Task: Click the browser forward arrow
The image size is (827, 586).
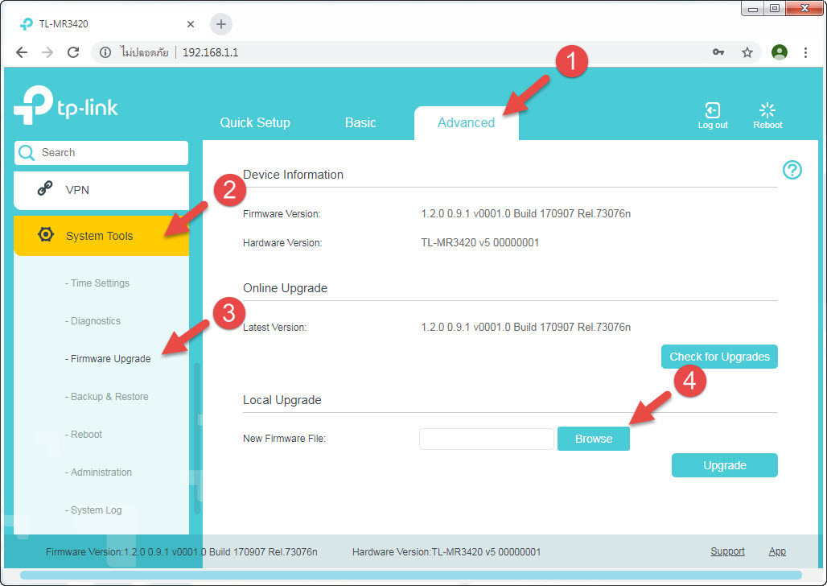Action: pos(47,52)
